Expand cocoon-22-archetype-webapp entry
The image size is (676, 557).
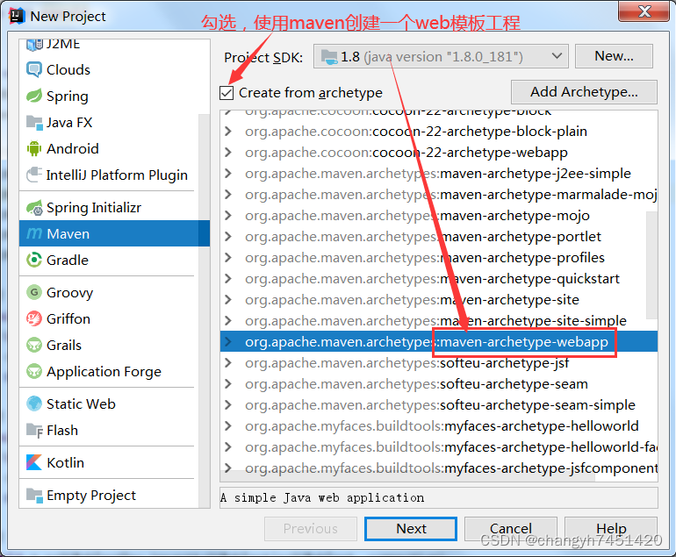pyautogui.click(x=228, y=152)
